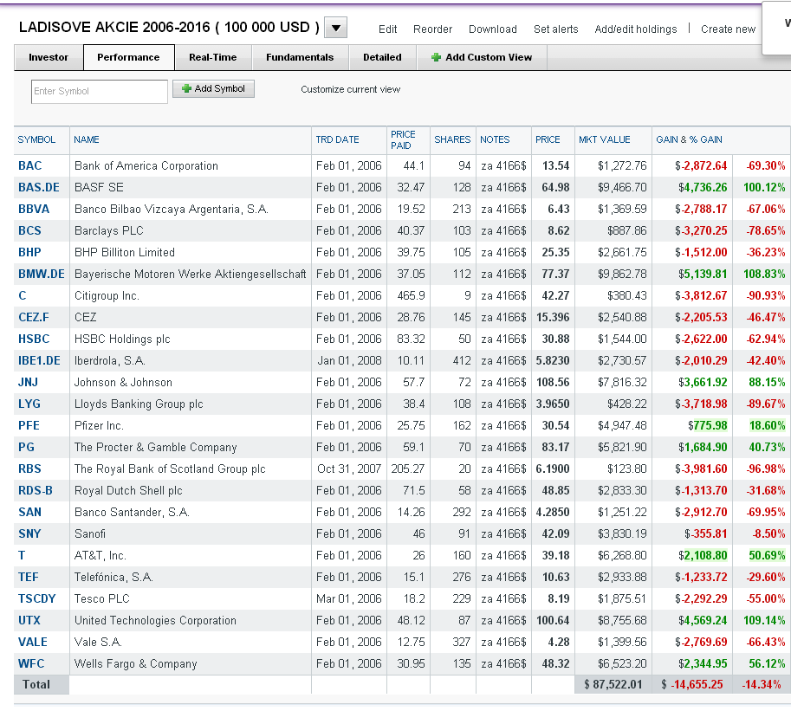Open the portfolio name dropdown arrow

coord(335,28)
